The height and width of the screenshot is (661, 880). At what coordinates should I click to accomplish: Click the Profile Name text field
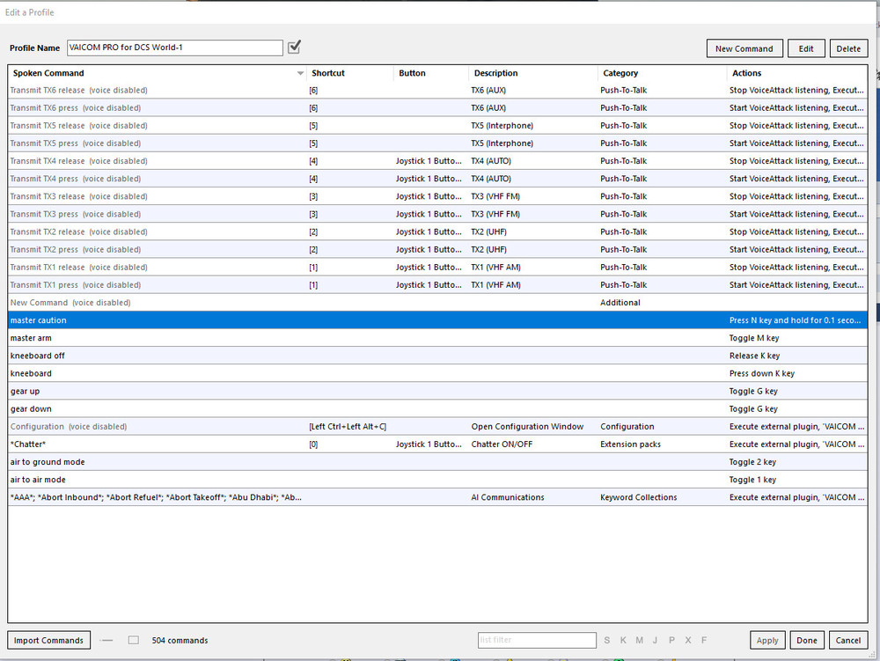point(174,48)
